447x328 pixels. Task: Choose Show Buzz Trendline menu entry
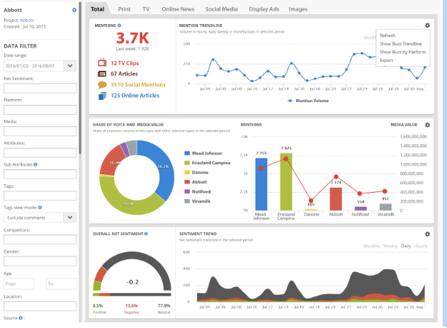[x=400, y=44]
